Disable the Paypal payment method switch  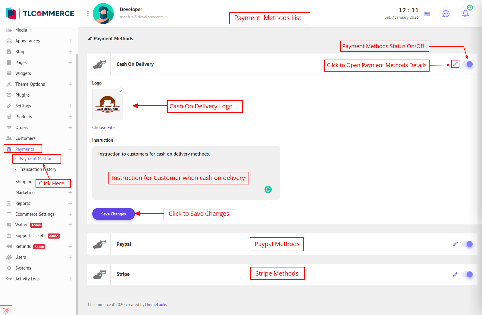[468, 244]
